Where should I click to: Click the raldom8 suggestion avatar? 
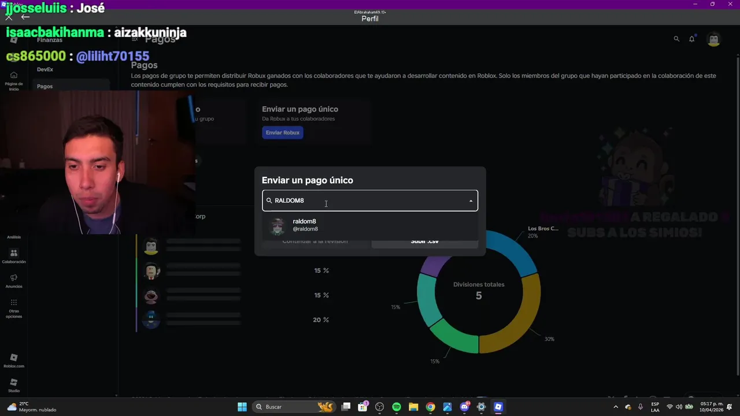277,226
